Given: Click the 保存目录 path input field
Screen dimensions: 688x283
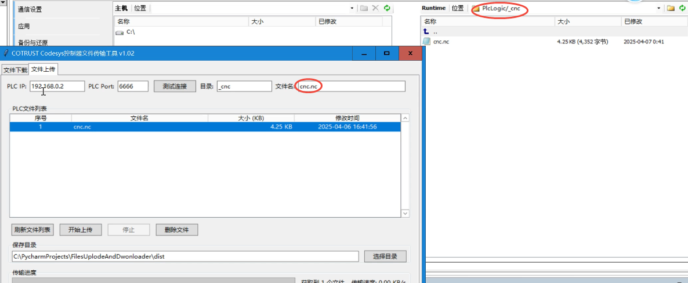Looking at the screenshot, I should (186, 256).
